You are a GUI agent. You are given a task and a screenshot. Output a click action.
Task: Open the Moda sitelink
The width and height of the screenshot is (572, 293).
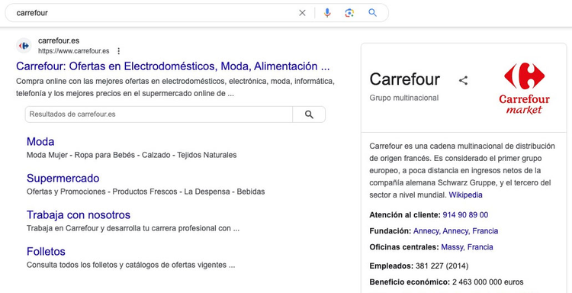tap(40, 142)
